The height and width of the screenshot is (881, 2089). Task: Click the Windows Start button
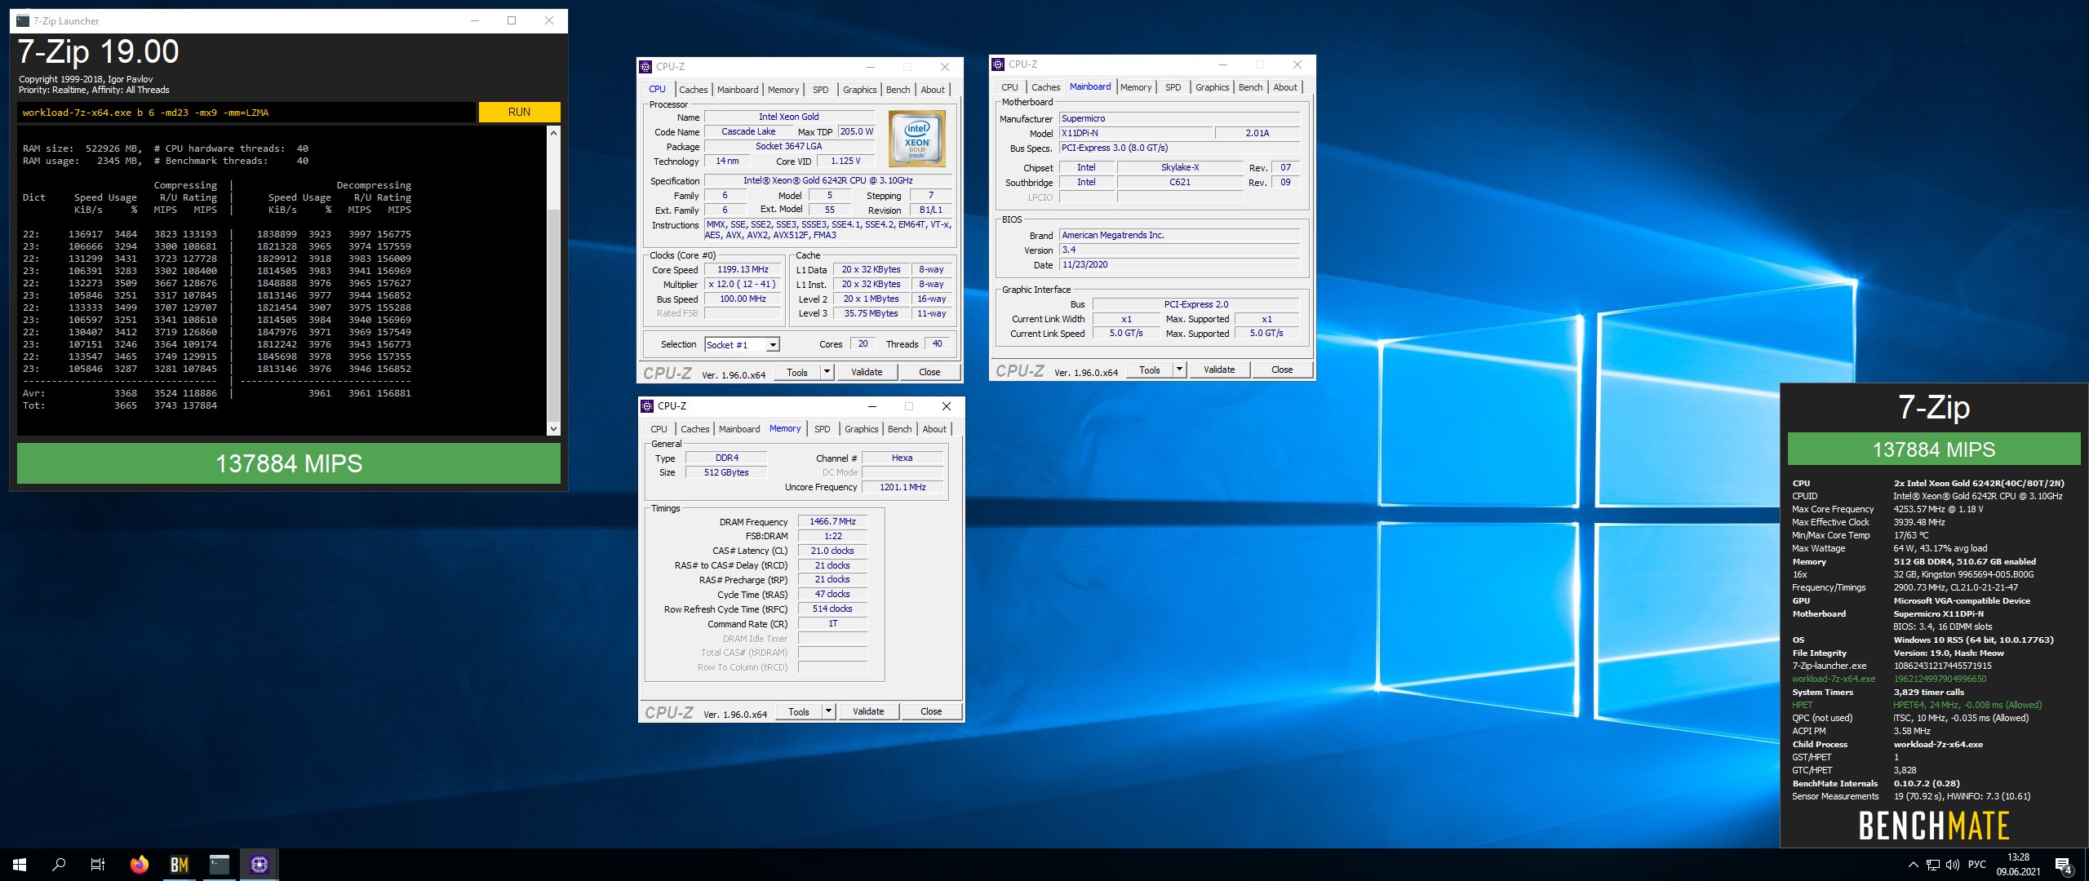[20, 865]
